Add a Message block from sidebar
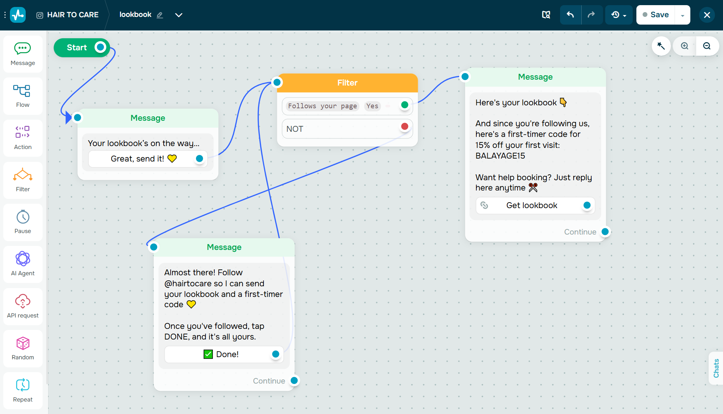The width and height of the screenshot is (723, 414). pyautogui.click(x=23, y=54)
